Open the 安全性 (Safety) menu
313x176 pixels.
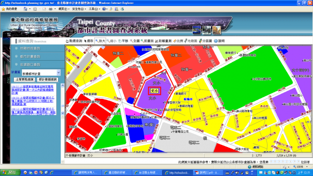[x=79, y=9]
